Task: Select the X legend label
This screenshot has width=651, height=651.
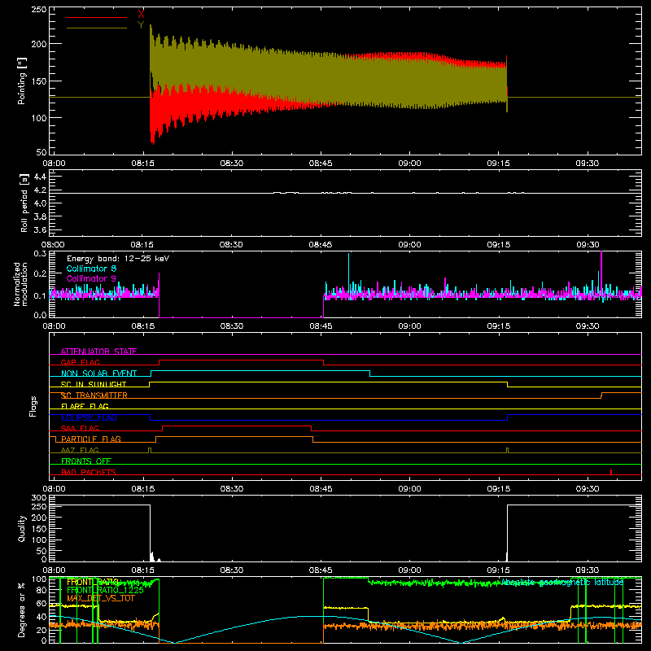Action: click(x=141, y=15)
